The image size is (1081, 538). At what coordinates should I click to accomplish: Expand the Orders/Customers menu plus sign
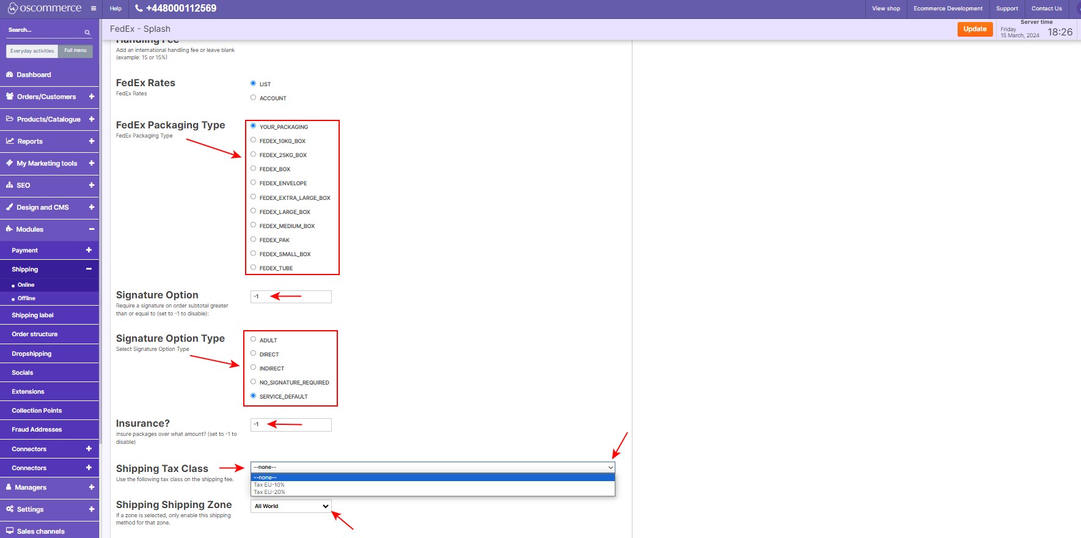[92, 97]
